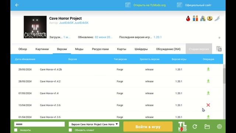
Task: Download Cave Horror-v1.3.5 version
Action: 208,117
